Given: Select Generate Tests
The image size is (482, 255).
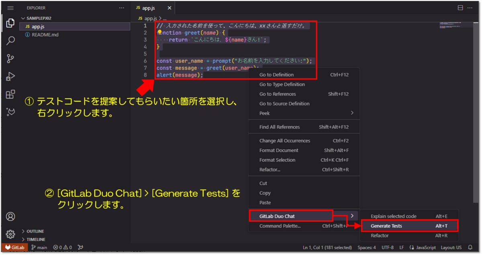Looking at the screenshot, I should point(409,226).
